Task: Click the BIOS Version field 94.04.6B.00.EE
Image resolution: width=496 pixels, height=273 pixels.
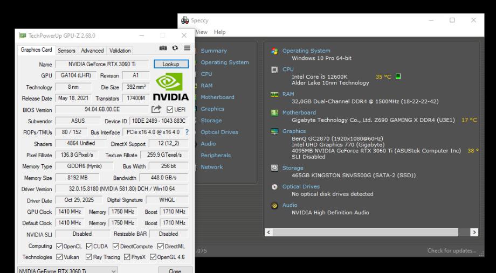Action: point(102,109)
